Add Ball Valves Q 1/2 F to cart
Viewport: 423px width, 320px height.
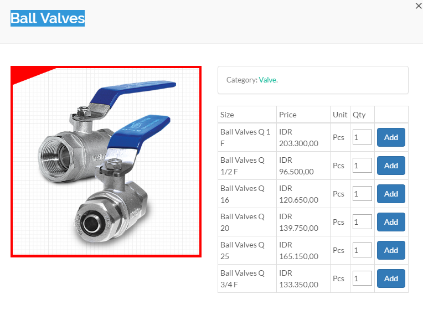[391, 166]
